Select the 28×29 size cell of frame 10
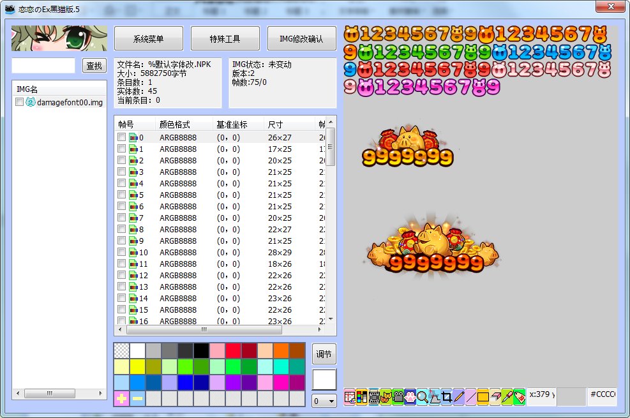630x418 pixels. point(280,252)
